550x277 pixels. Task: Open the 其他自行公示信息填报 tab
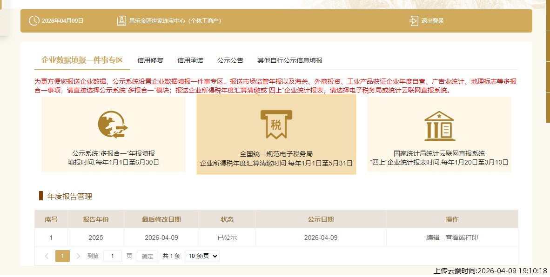(290, 60)
